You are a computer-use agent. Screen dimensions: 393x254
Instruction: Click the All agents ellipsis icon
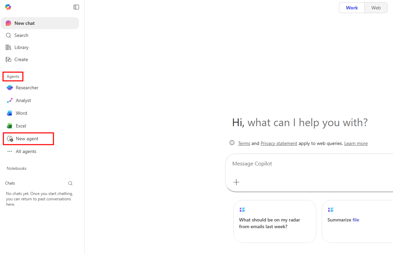[x=10, y=151]
